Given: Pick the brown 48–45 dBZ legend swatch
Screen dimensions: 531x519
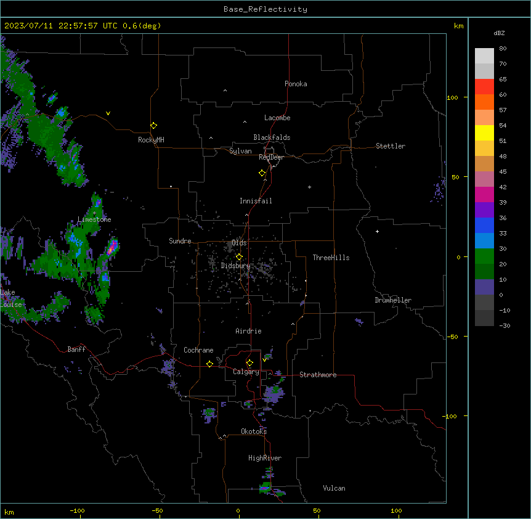Looking at the screenshot, I should tap(484, 163).
